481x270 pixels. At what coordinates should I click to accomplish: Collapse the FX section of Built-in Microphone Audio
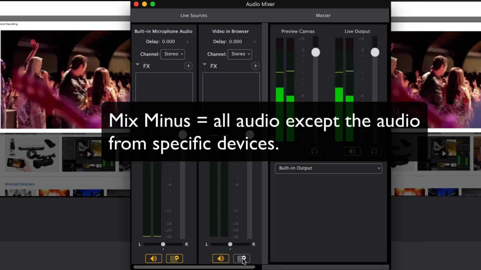coord(137,65)
